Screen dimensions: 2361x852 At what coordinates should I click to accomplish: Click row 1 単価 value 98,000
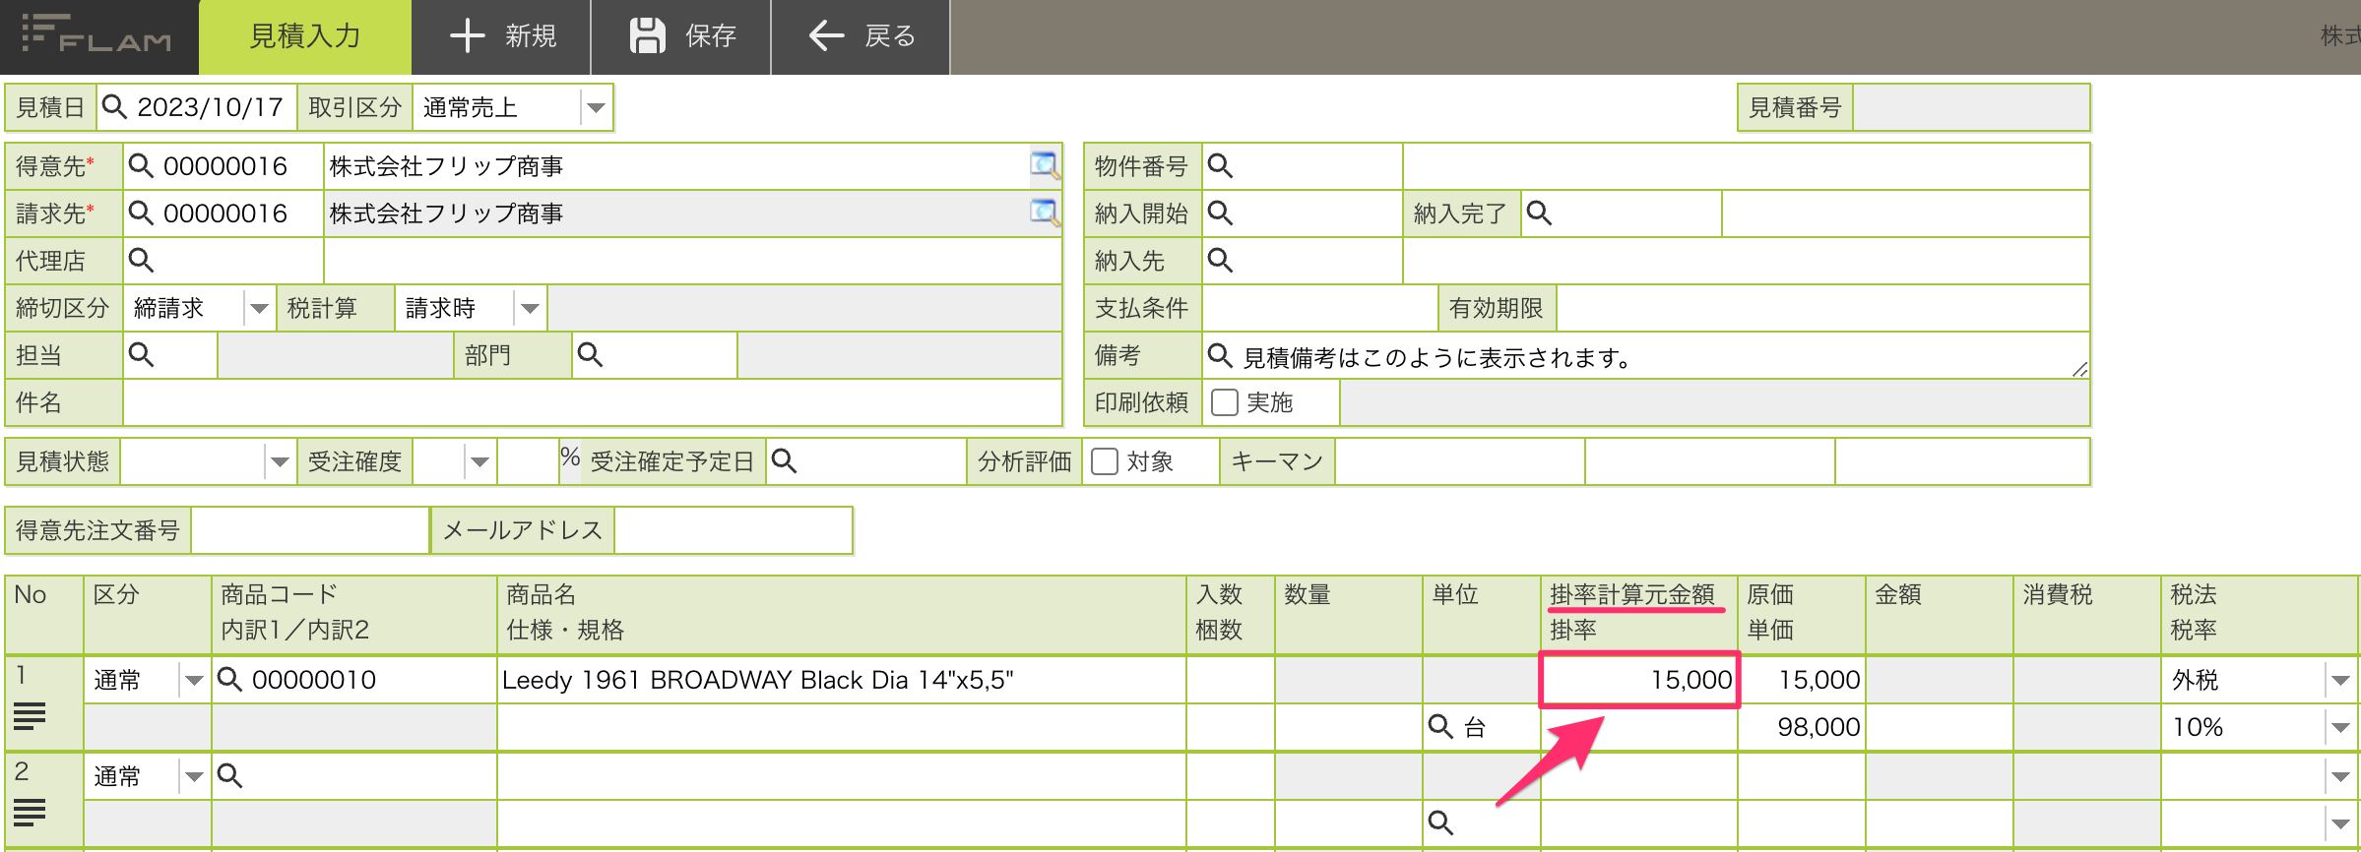[x=1802, y=727]
